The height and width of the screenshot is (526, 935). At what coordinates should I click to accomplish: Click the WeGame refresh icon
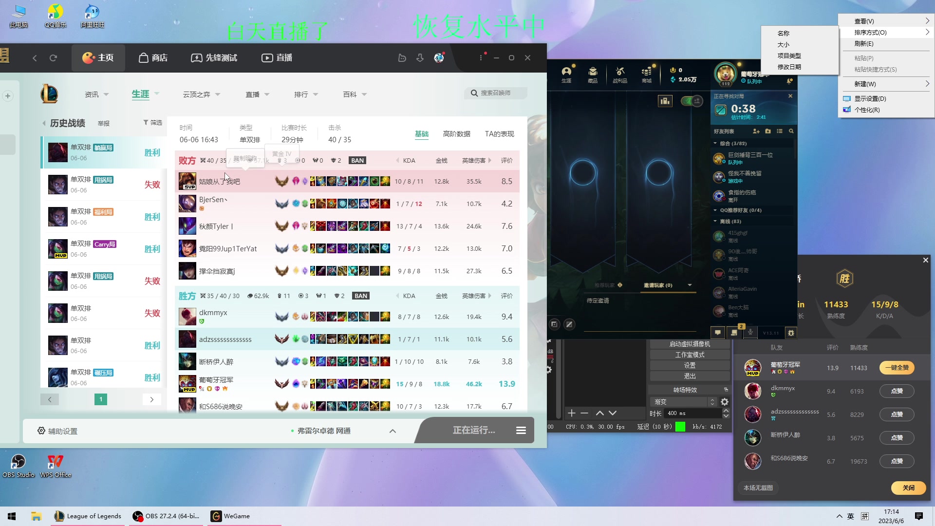pos(54,58)
